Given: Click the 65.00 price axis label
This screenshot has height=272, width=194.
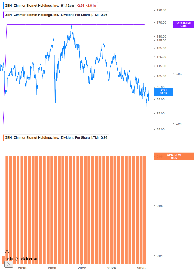Looking at the screenshot, I should [160, 129].
